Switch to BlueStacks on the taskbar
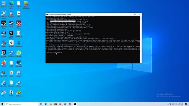 pos(65,104)
